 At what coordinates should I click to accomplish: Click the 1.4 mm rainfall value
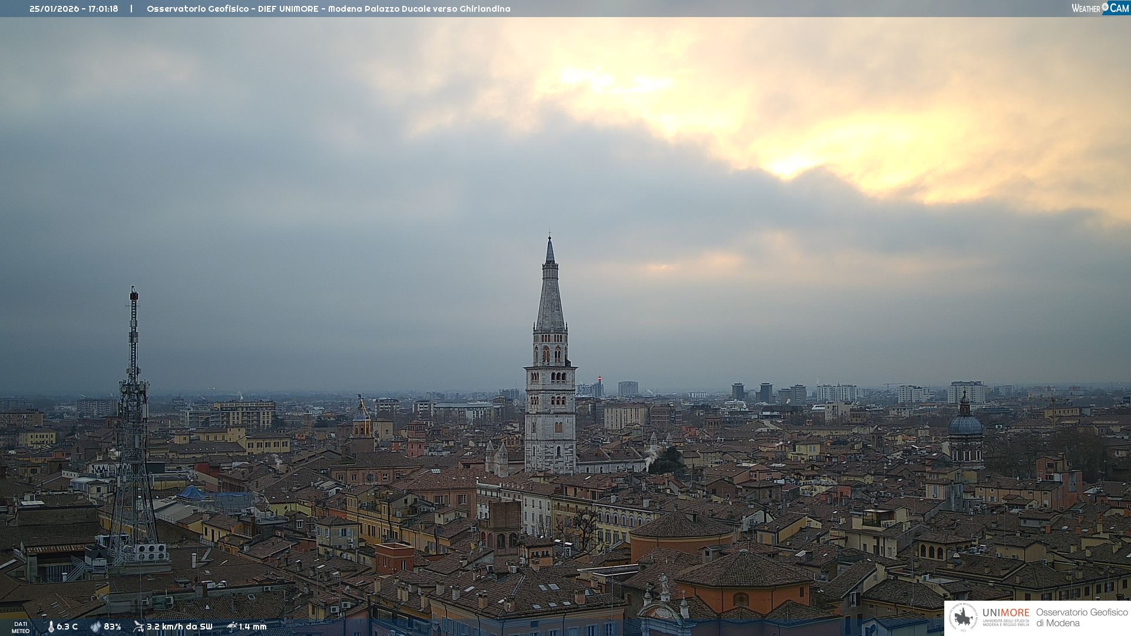[253, 627]
